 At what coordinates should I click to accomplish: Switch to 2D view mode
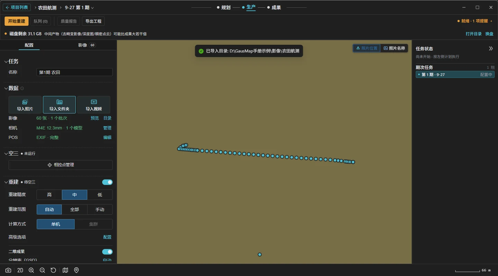pos(20,270)
